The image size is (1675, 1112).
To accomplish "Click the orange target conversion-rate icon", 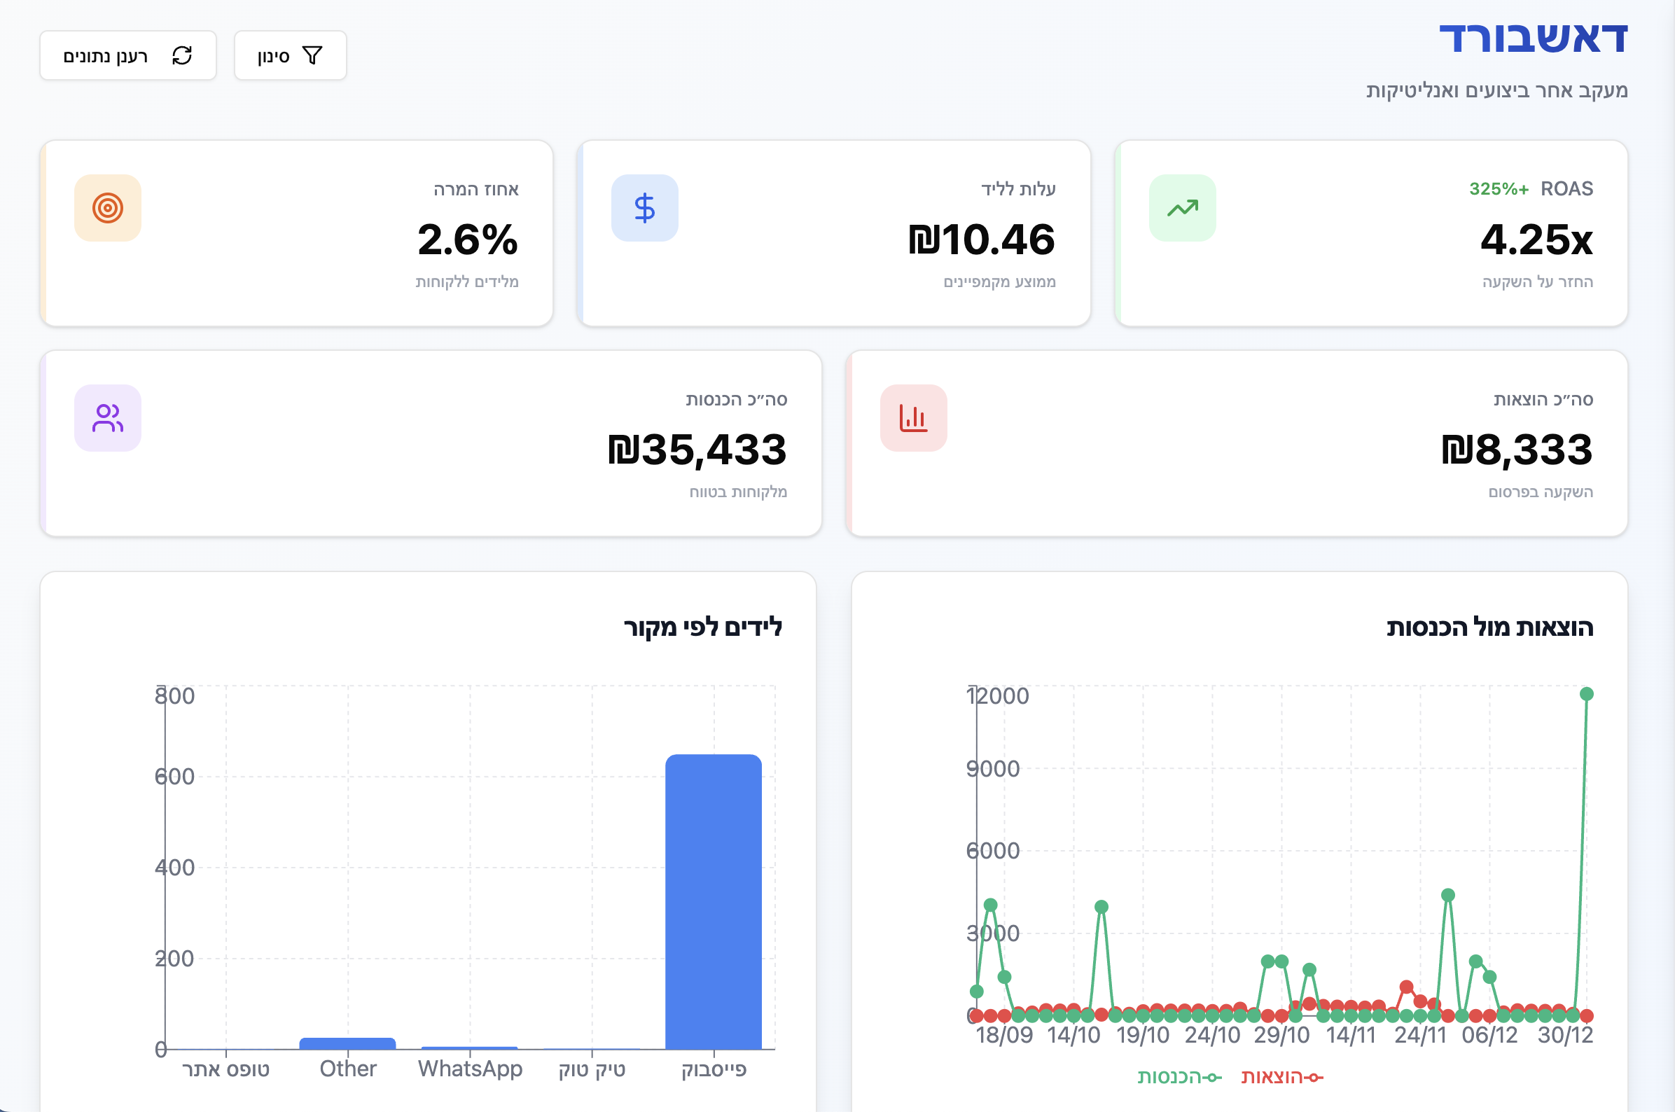I will coord(108,208).
